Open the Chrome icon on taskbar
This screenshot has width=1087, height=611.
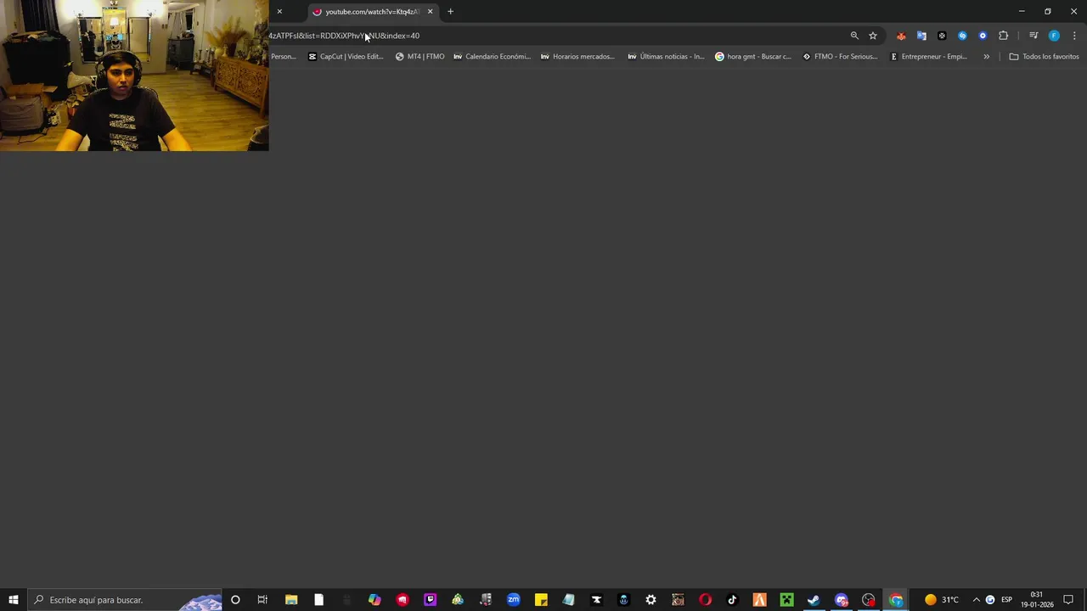coord(896,600)
